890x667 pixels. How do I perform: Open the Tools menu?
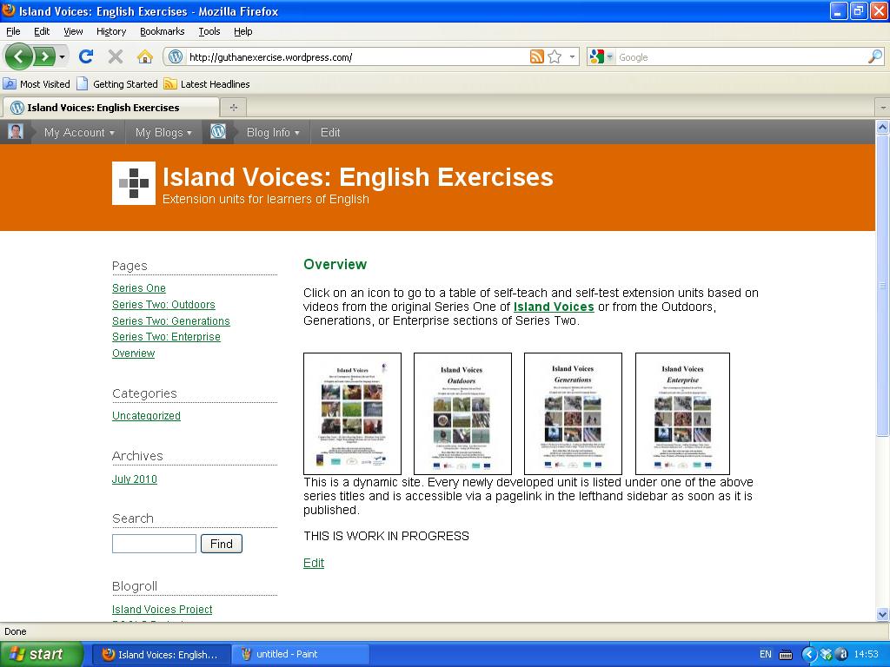pyautogui.click(x=209, y=31)
